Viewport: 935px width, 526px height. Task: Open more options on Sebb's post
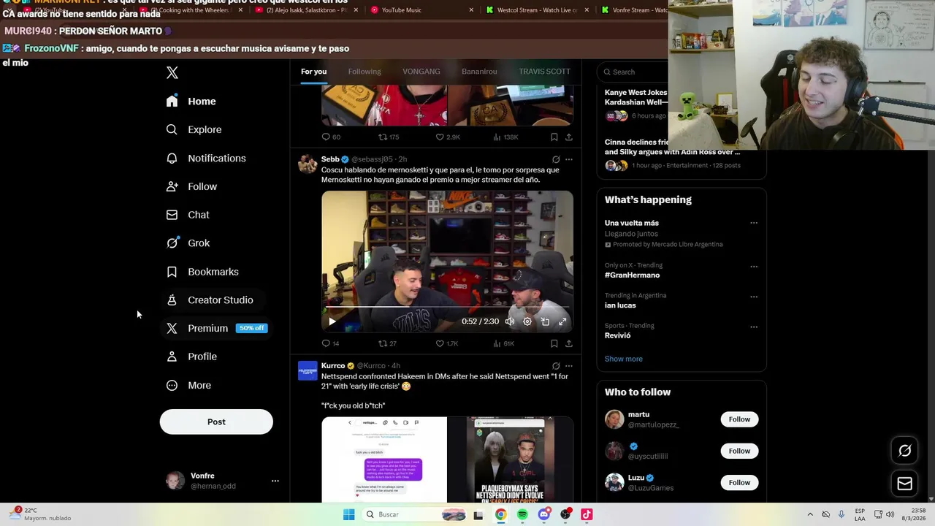pyautogui.click(x=569, y=159)
